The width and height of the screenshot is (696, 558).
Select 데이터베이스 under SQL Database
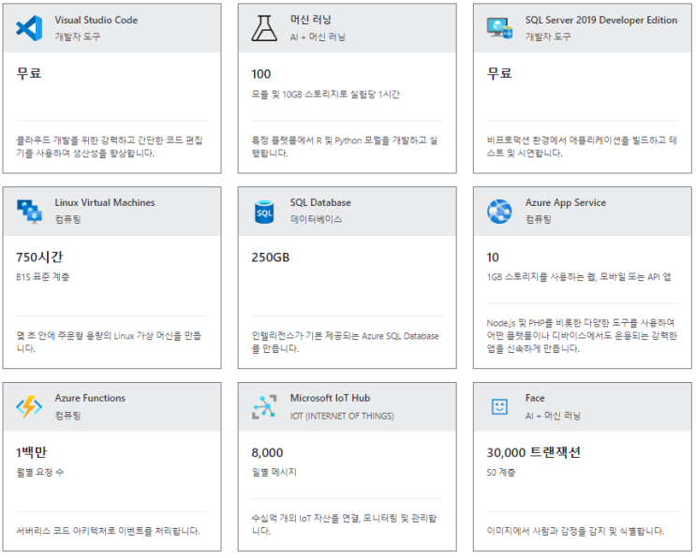[316, 219]
